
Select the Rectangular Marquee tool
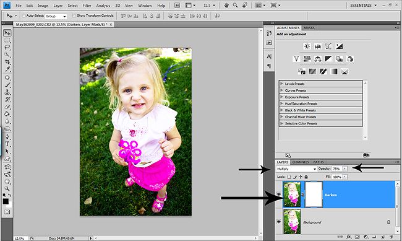click(x=7, y=40)
